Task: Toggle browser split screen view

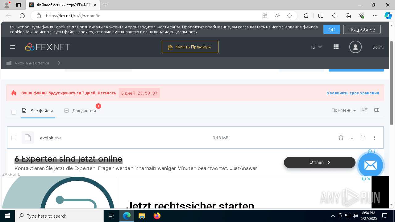Action: point(321,16)
